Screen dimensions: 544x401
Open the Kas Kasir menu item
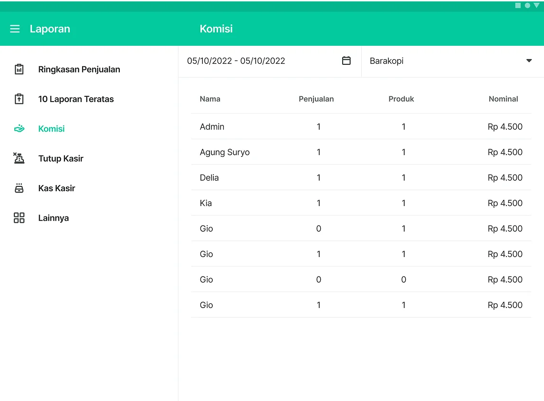click(x=57, y=188)
